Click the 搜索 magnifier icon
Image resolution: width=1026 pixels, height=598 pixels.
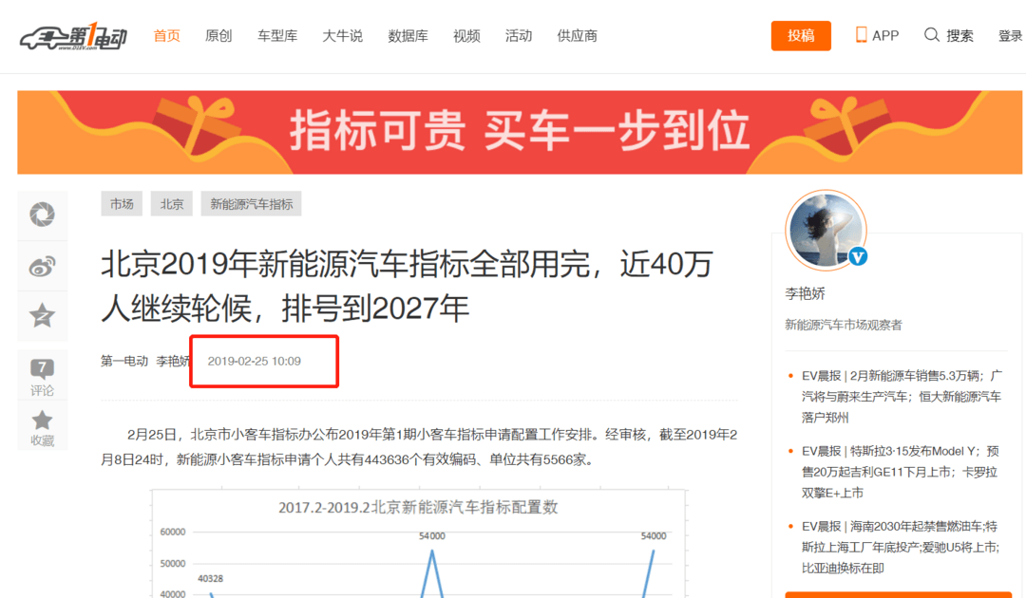932,35
